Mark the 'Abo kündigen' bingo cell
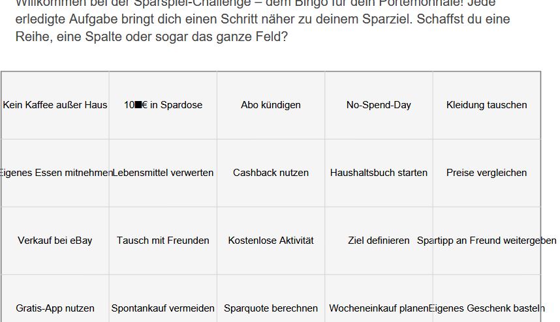Screen dimensions: 560x322 tap(271, 105)
